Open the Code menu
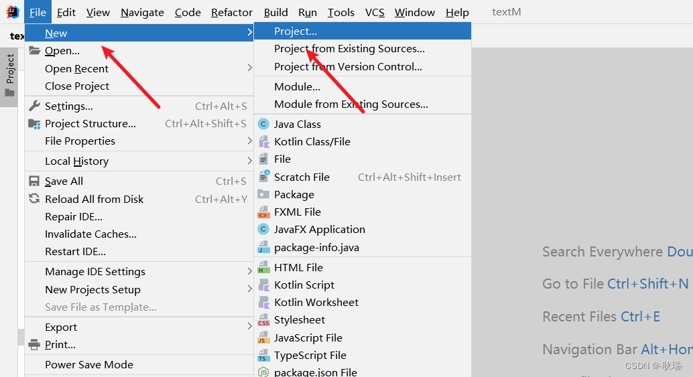This screenshot has height=377, width=693. coord(188,12)
